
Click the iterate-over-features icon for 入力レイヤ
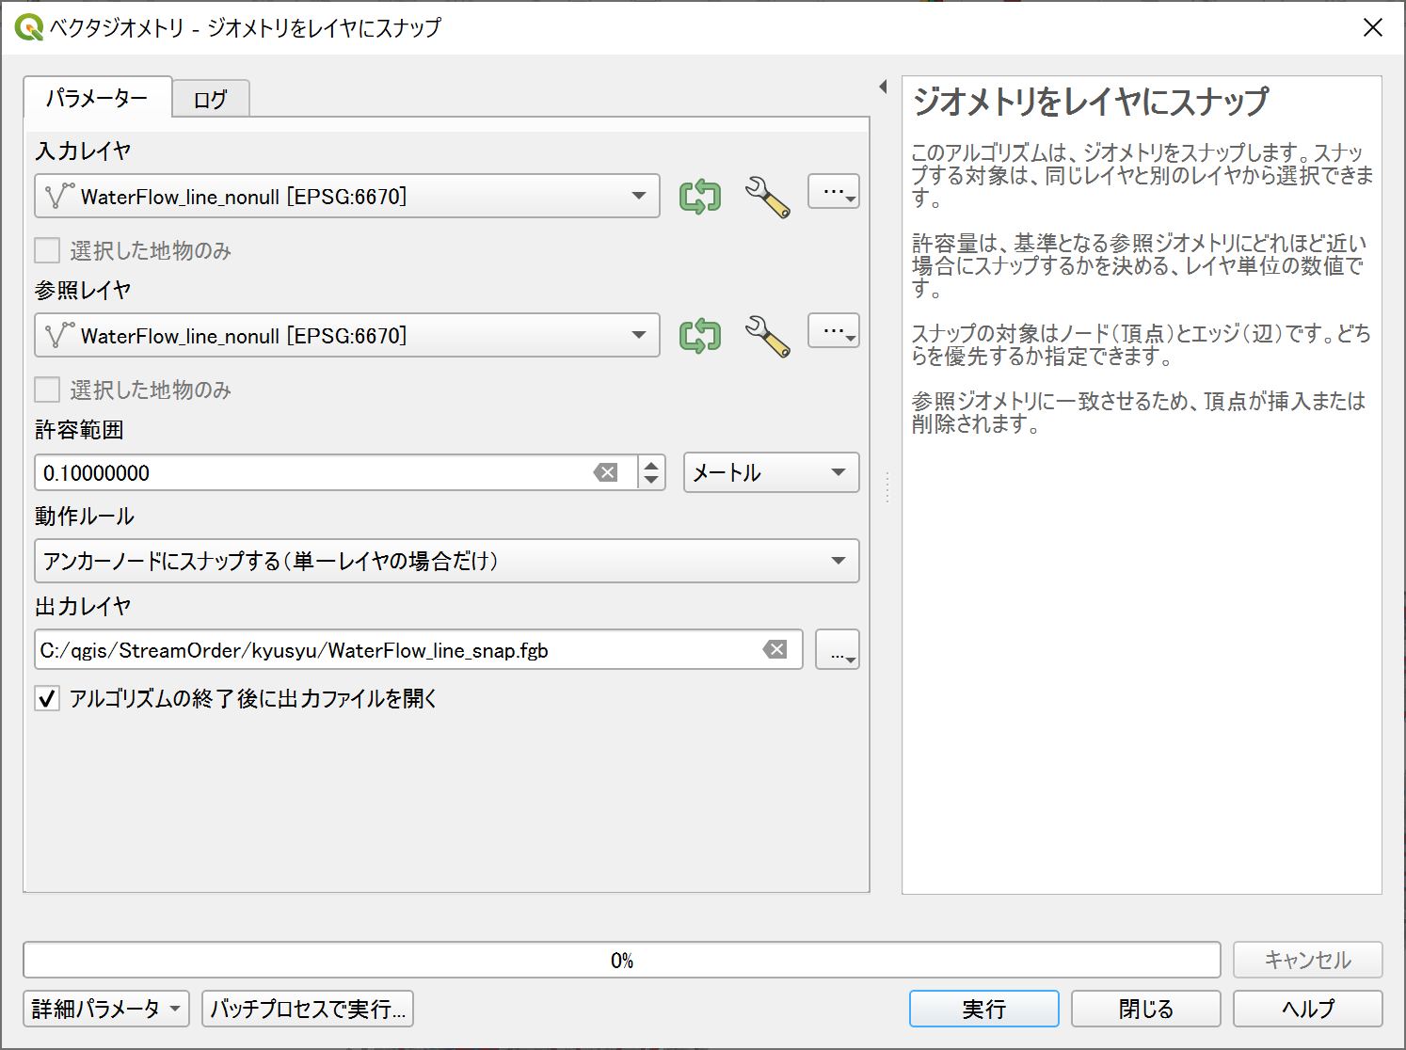(x=700, y=197)
